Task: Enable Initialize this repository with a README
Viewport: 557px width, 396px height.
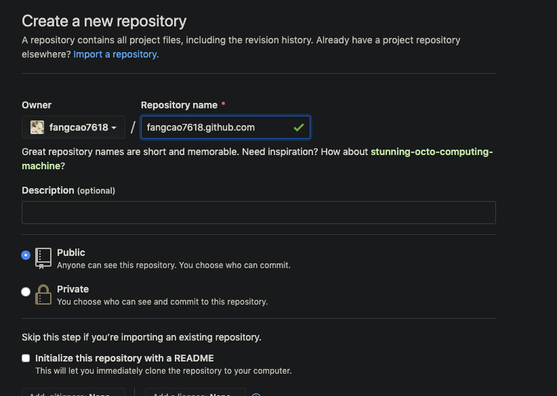Action: 26,358
